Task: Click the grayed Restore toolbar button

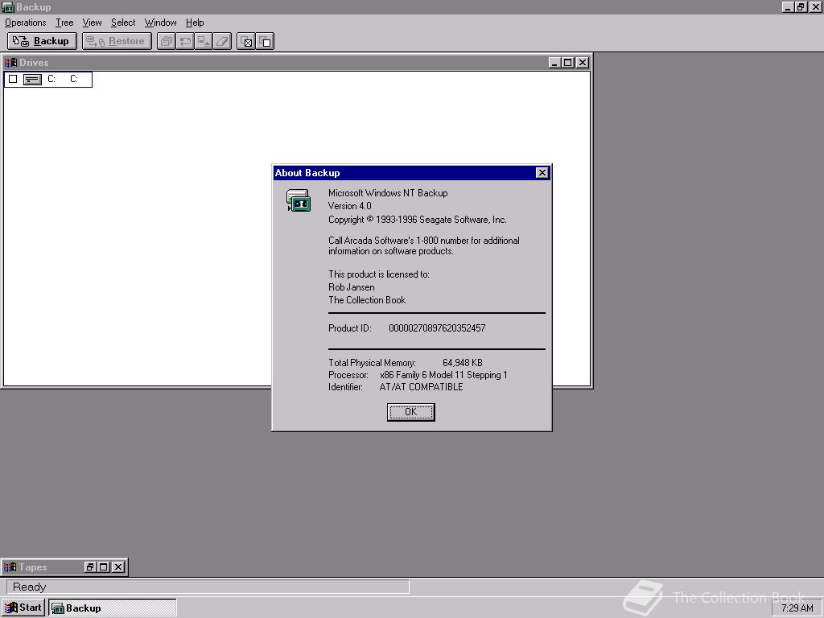Action: [117, 41]
